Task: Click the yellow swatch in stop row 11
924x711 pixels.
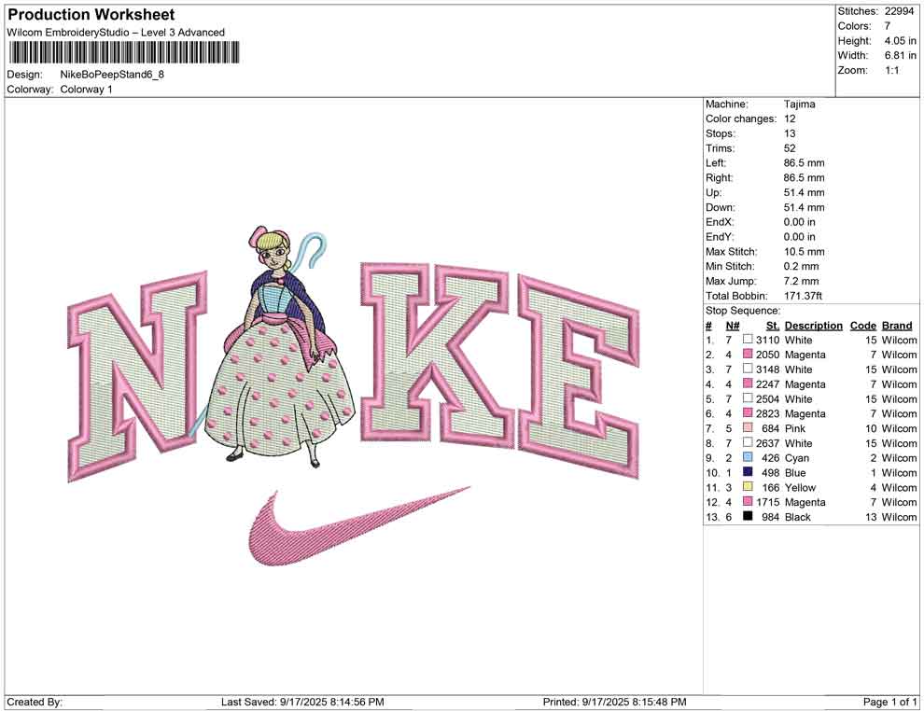Action: point(748,486)
